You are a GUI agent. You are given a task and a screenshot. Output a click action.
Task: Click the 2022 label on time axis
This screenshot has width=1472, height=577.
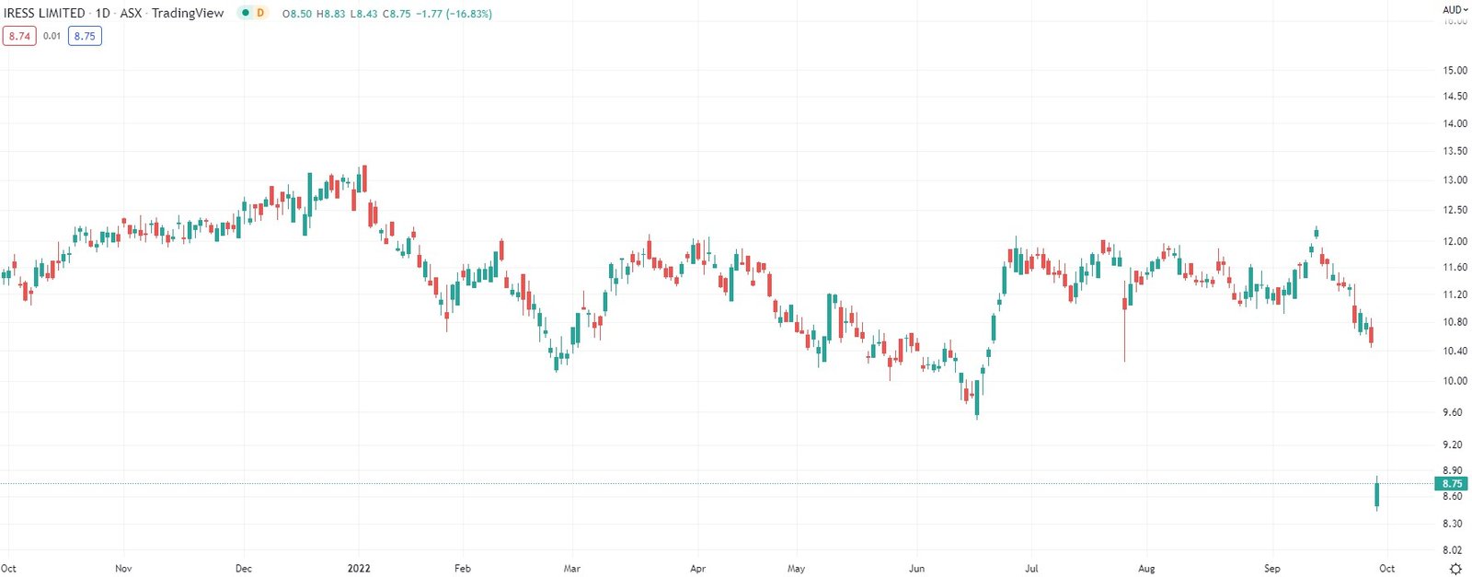pos(359,568)
